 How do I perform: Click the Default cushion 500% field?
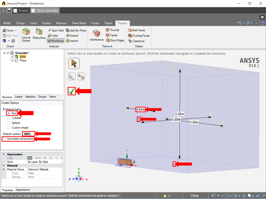(x=29, y=134)
